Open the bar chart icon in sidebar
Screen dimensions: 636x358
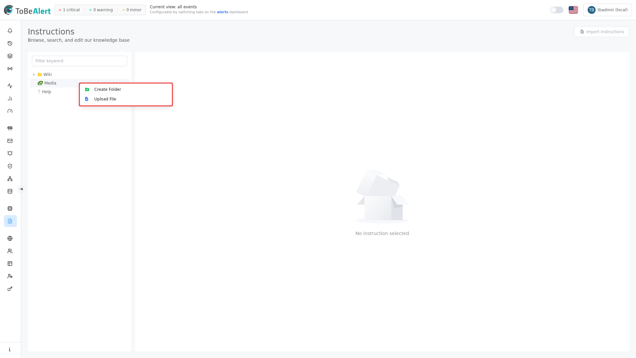click(x=10, y=98)
